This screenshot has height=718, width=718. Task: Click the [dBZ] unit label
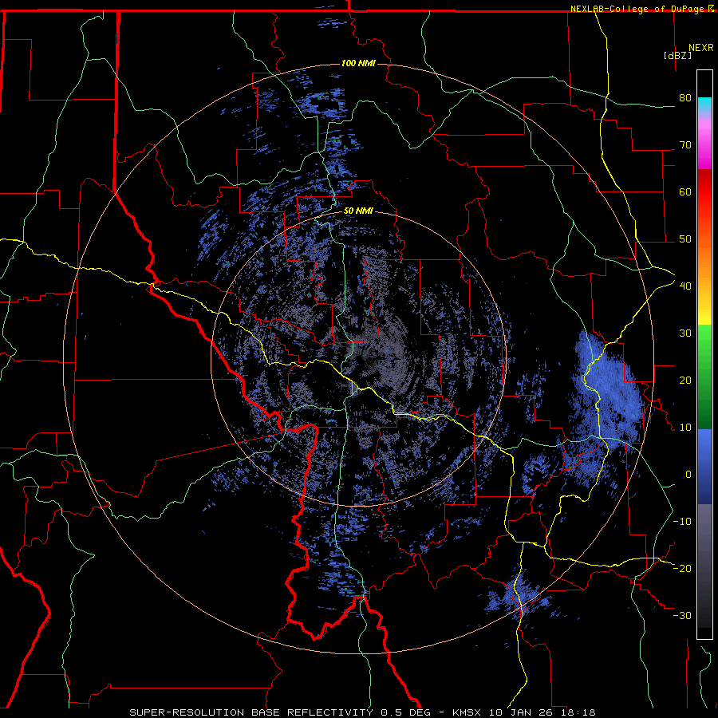(x=677, y=55)
